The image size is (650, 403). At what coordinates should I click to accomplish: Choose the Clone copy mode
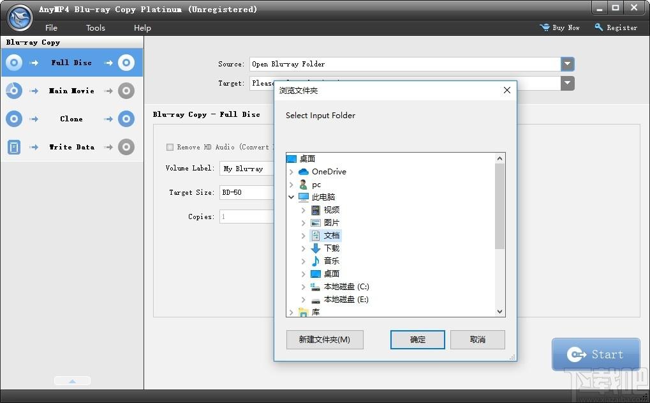[71, 119]
